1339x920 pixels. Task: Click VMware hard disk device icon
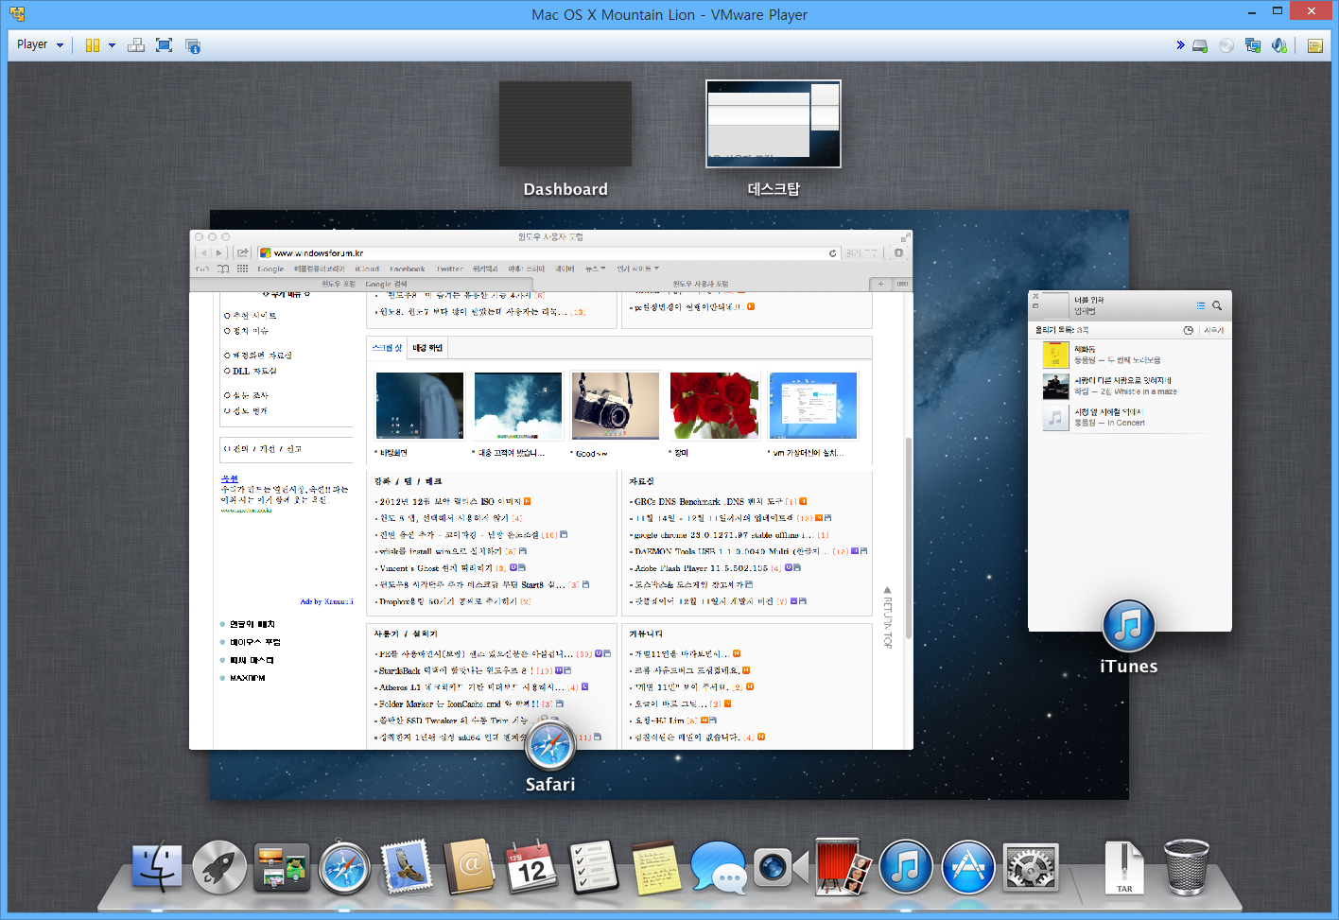1200,45
